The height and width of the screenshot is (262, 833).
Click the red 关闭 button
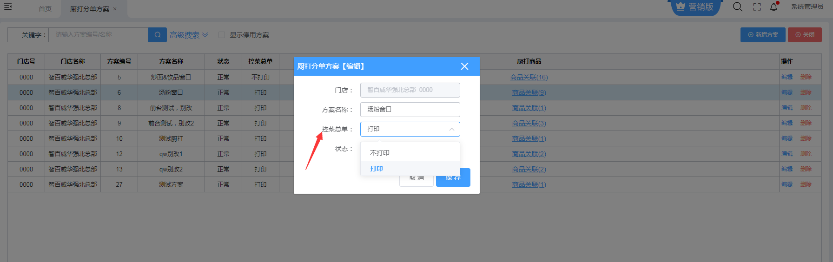pos(804,35)
